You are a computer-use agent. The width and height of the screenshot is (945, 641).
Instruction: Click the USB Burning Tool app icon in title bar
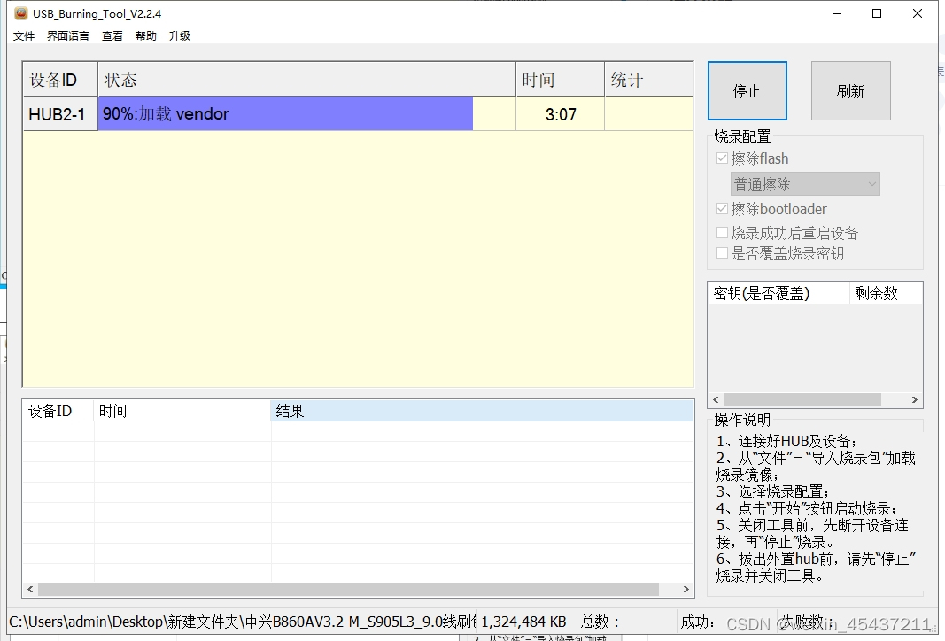[21, 13]
